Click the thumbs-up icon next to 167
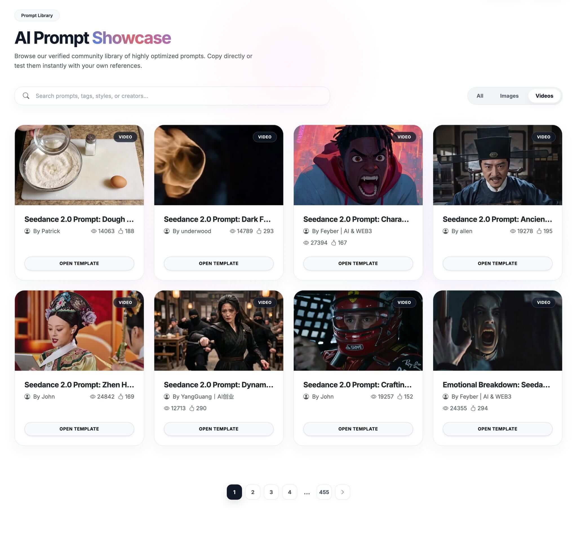The height and width of the screenshot is (535, 577). point(334,243)
